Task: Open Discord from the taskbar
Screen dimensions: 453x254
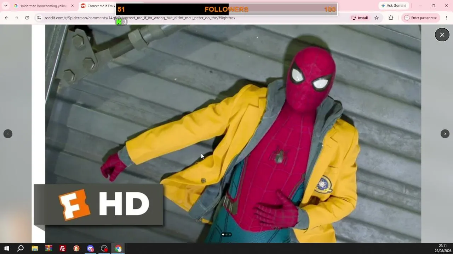Action: point(90,248)
